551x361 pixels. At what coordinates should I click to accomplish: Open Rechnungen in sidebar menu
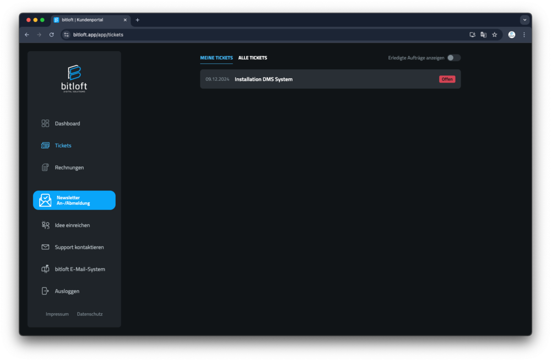[69, 168]
